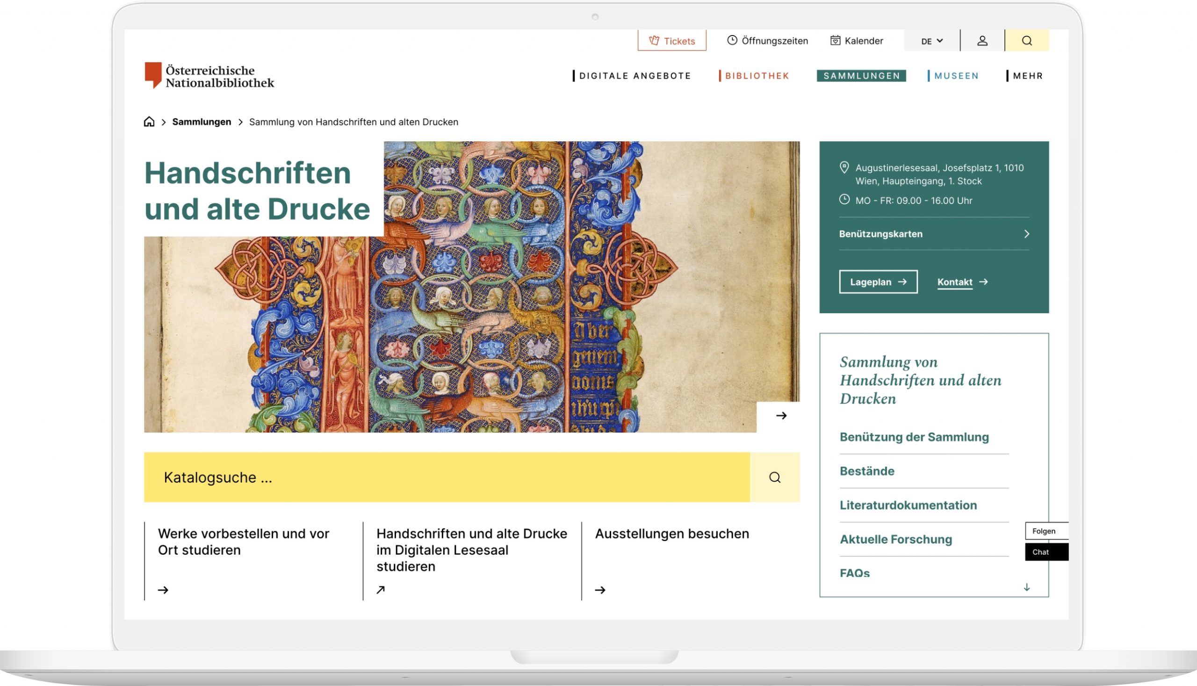
Task: Click the location pin icon in info box
Action: click(x=844, y=167)
